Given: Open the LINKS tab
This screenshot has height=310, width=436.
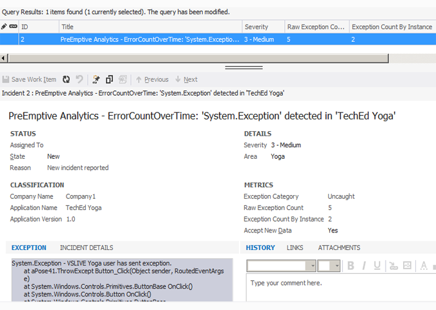Looking at the screenshot, I should (x=295, y=247).
